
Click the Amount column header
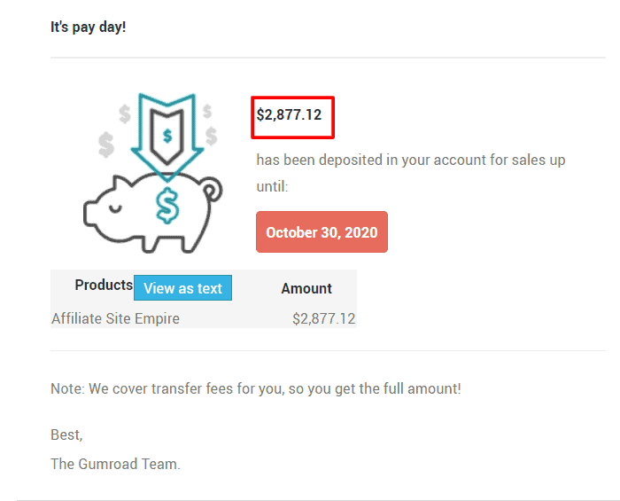(x=306, y=288)
